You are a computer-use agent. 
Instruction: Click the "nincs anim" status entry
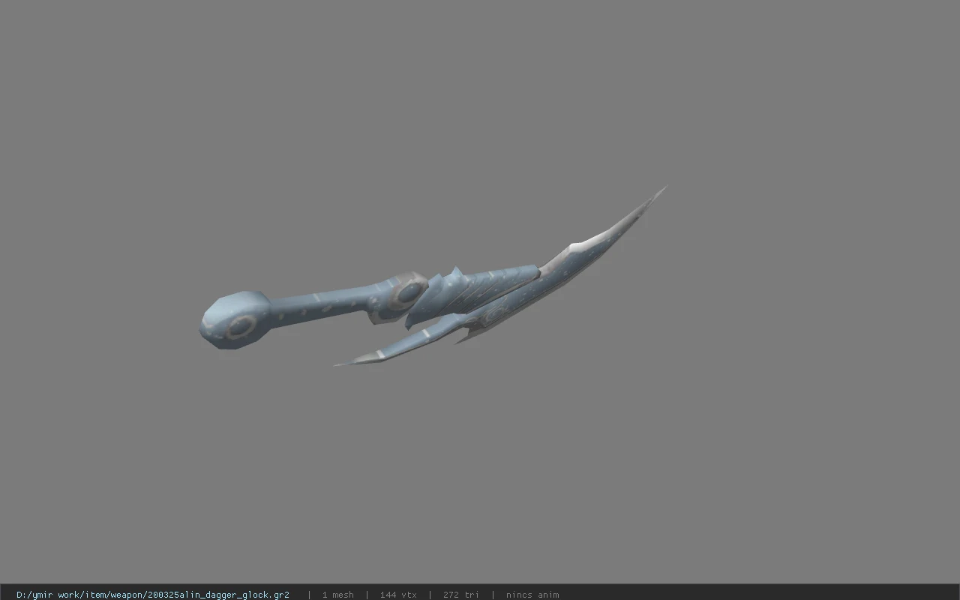pos(532,595)
